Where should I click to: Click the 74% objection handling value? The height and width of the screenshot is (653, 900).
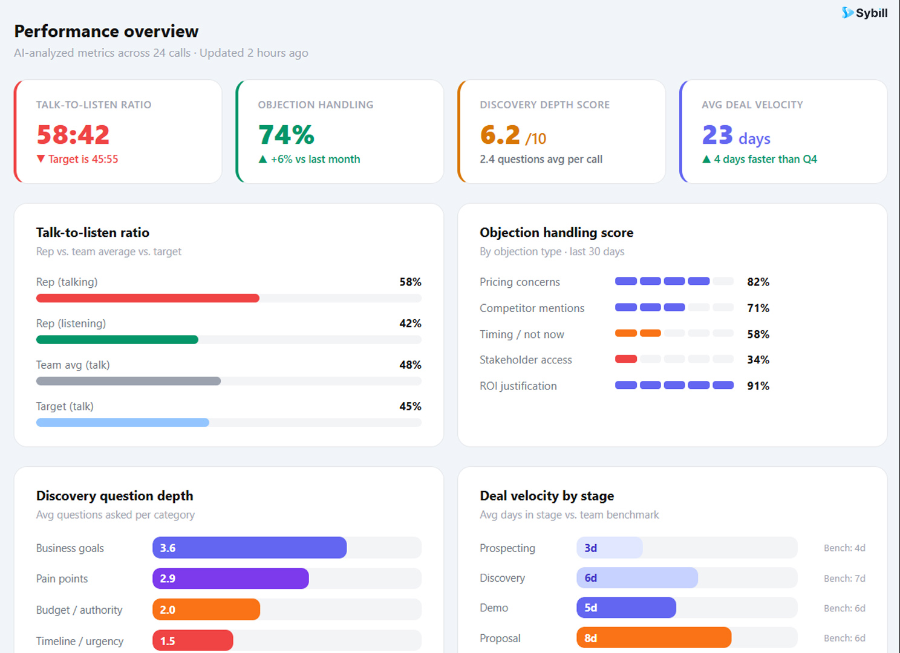pyautogui.click(x=286, y=135)
